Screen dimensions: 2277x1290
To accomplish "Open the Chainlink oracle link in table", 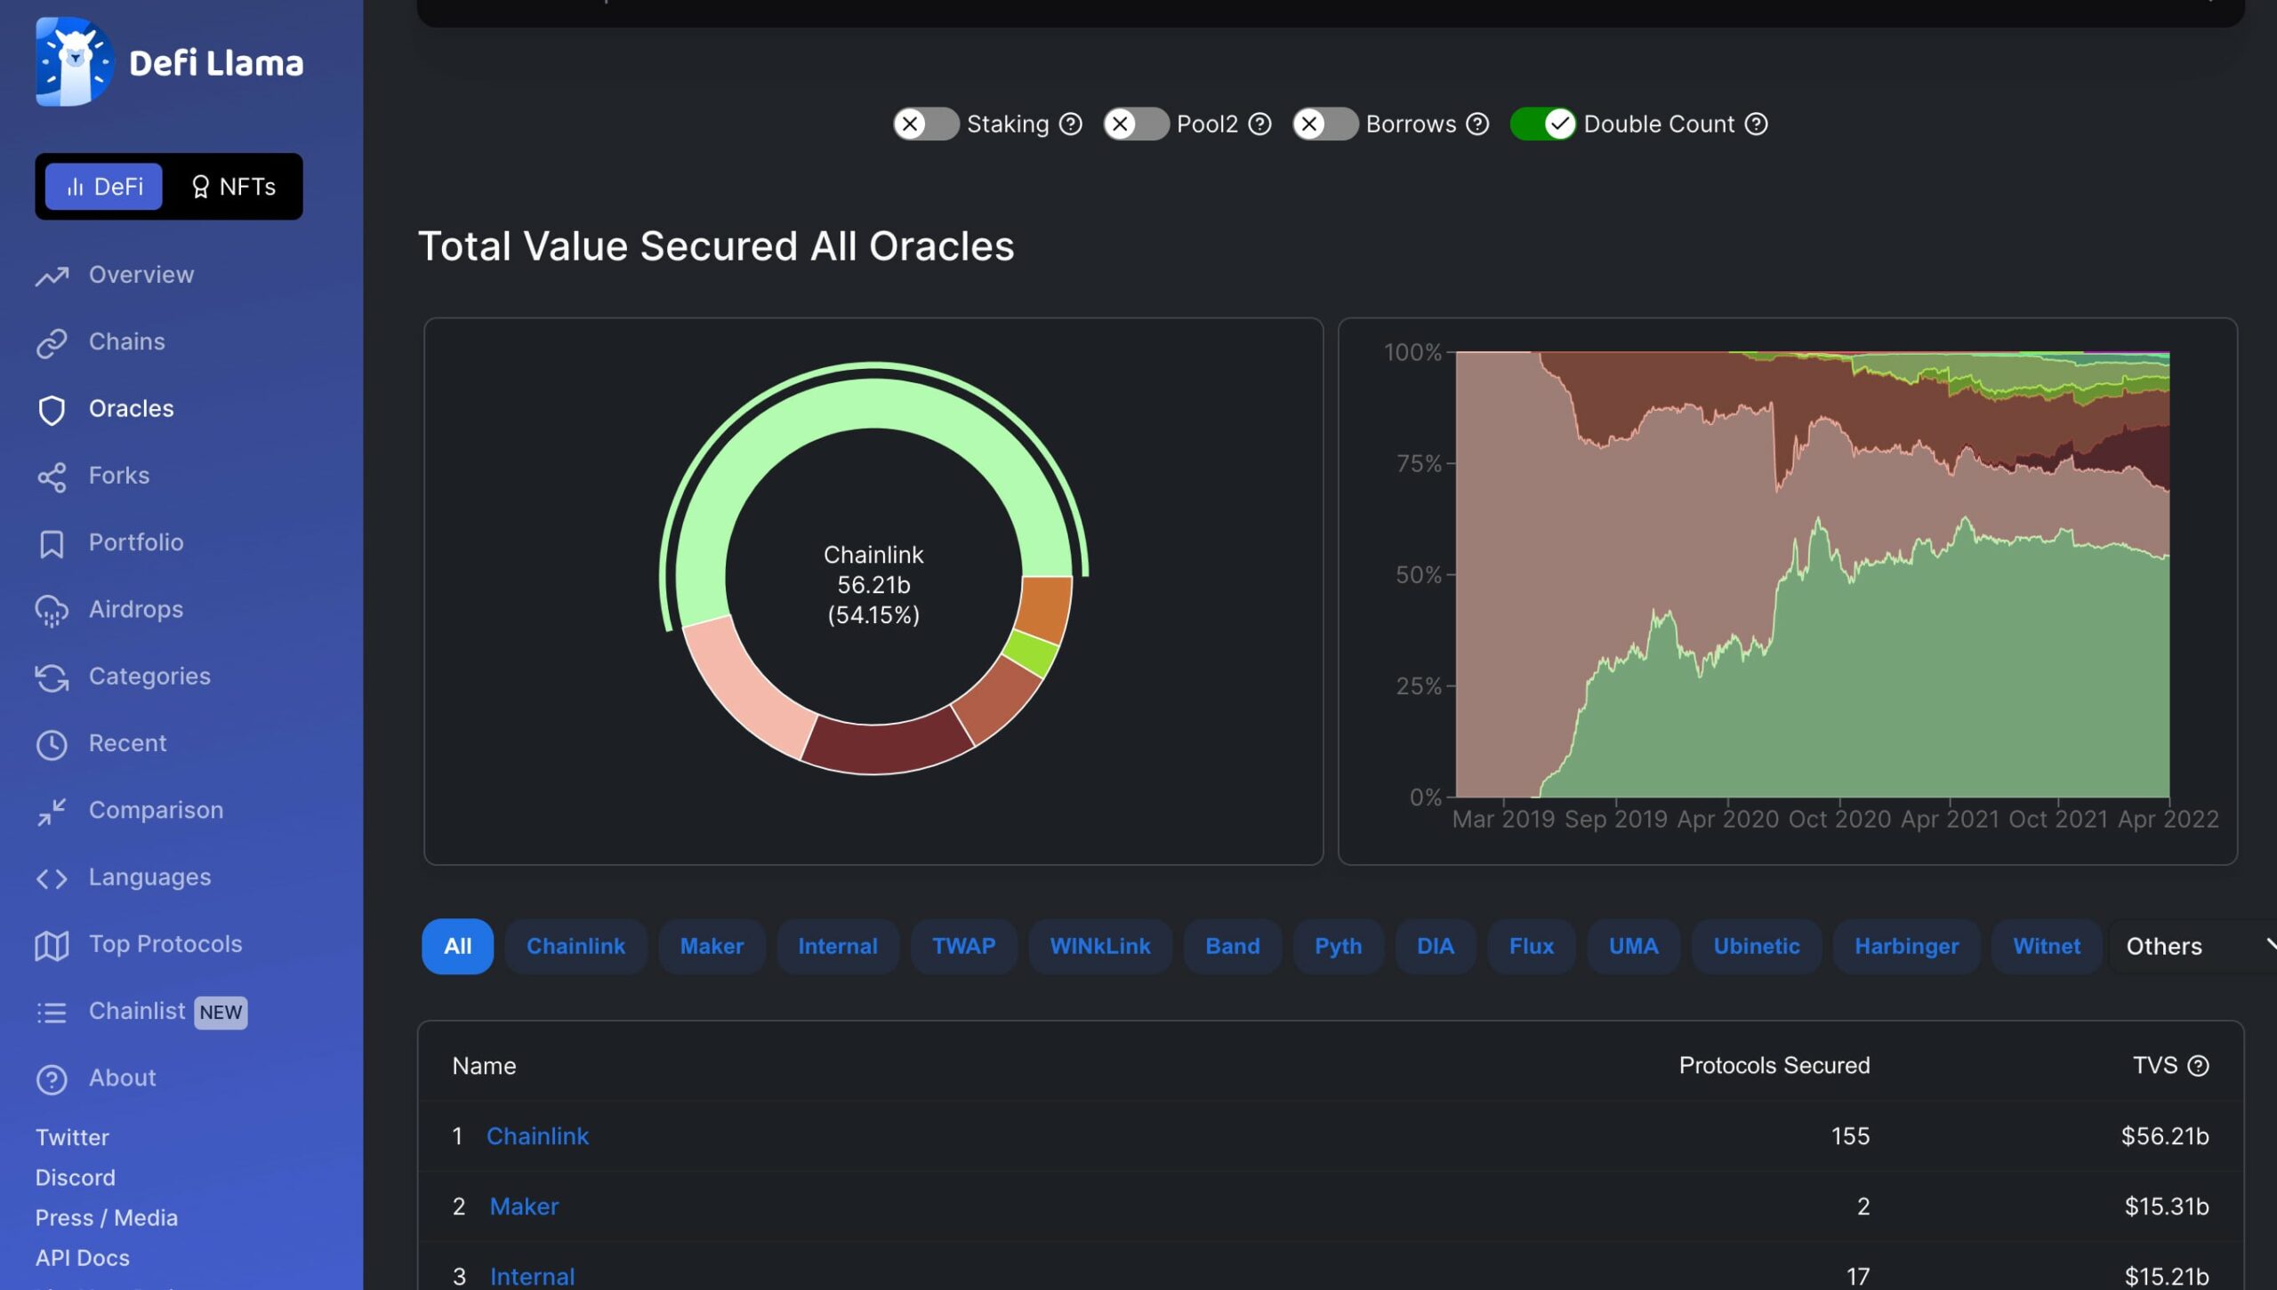I will pos(537,1135).
